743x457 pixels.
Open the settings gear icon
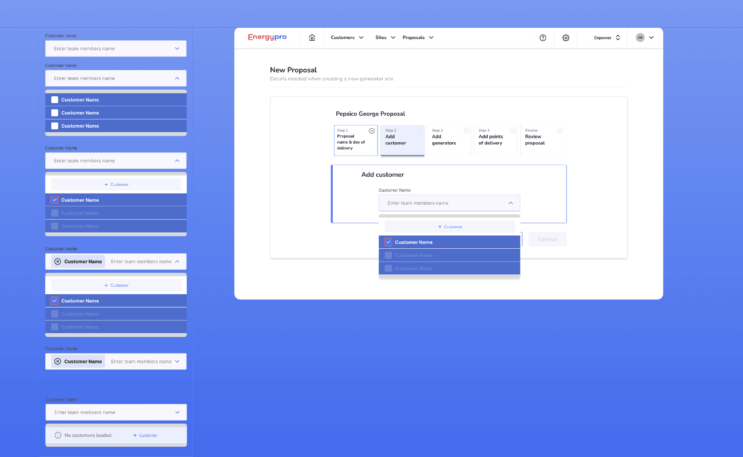pyautogui.click(x=566, y=38)
